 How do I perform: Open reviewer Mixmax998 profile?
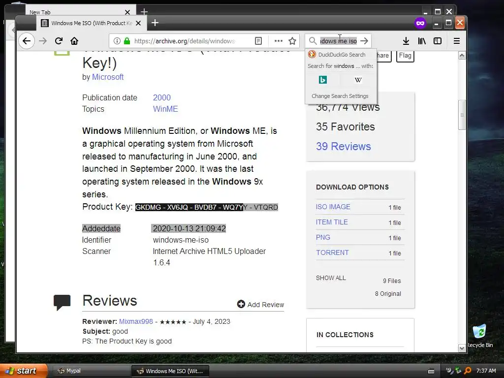[136, 321]
